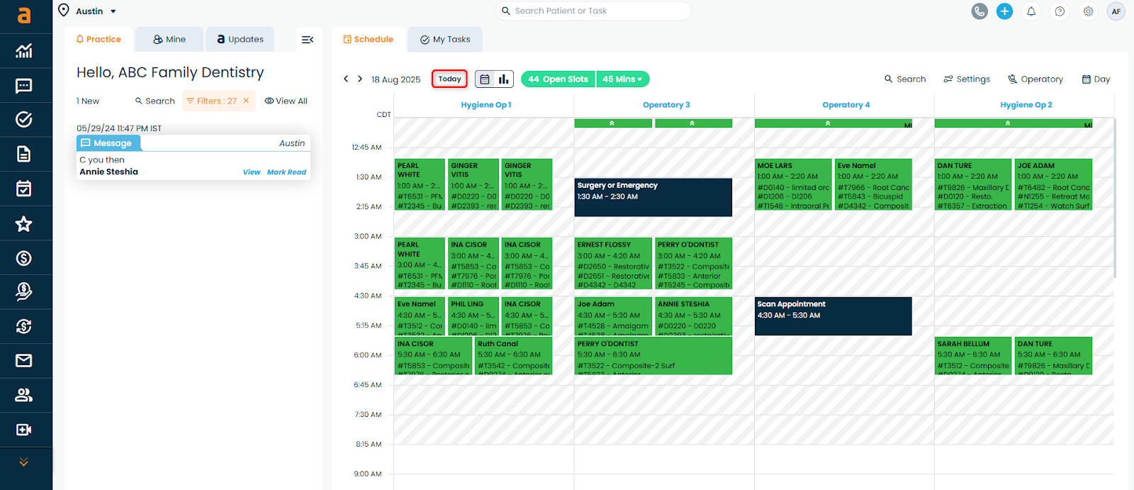Screen dimensions: 1134x490
Task: Open the 45 Mins interval dropdown
Action: 622,79
